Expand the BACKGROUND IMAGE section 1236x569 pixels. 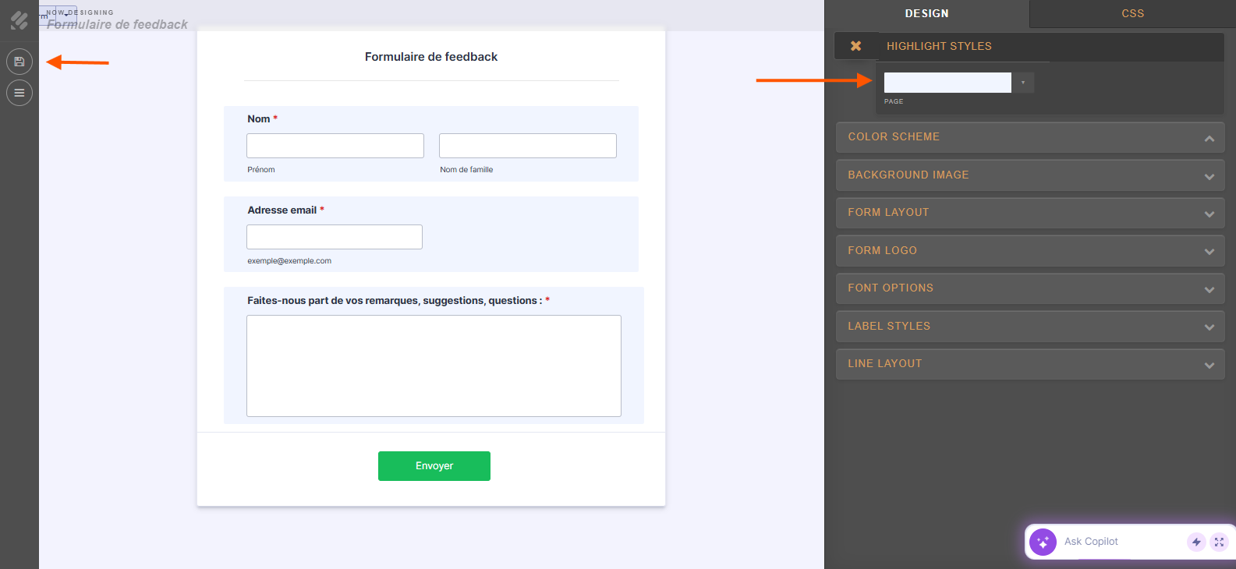coord(1030,175)
